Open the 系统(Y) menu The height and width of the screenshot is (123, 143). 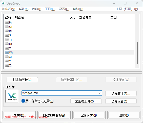24,9
